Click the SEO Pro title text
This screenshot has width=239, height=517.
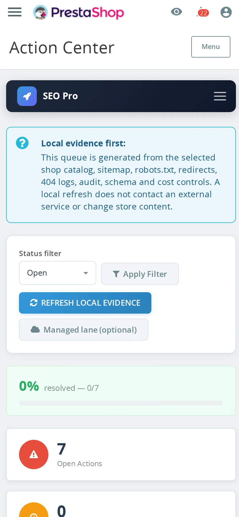(x=60, y=96)
